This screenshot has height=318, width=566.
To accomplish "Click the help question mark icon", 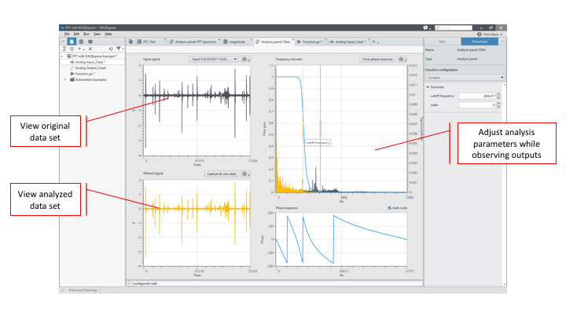I will [x=480, y=35].
